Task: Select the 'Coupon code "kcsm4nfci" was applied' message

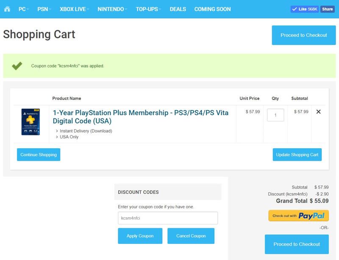Action: pyautogui.click(x=67, y=66)
